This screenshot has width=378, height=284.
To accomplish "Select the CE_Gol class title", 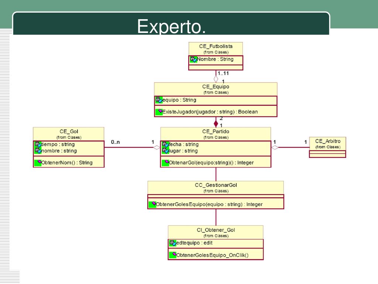I will click(69, 131).
